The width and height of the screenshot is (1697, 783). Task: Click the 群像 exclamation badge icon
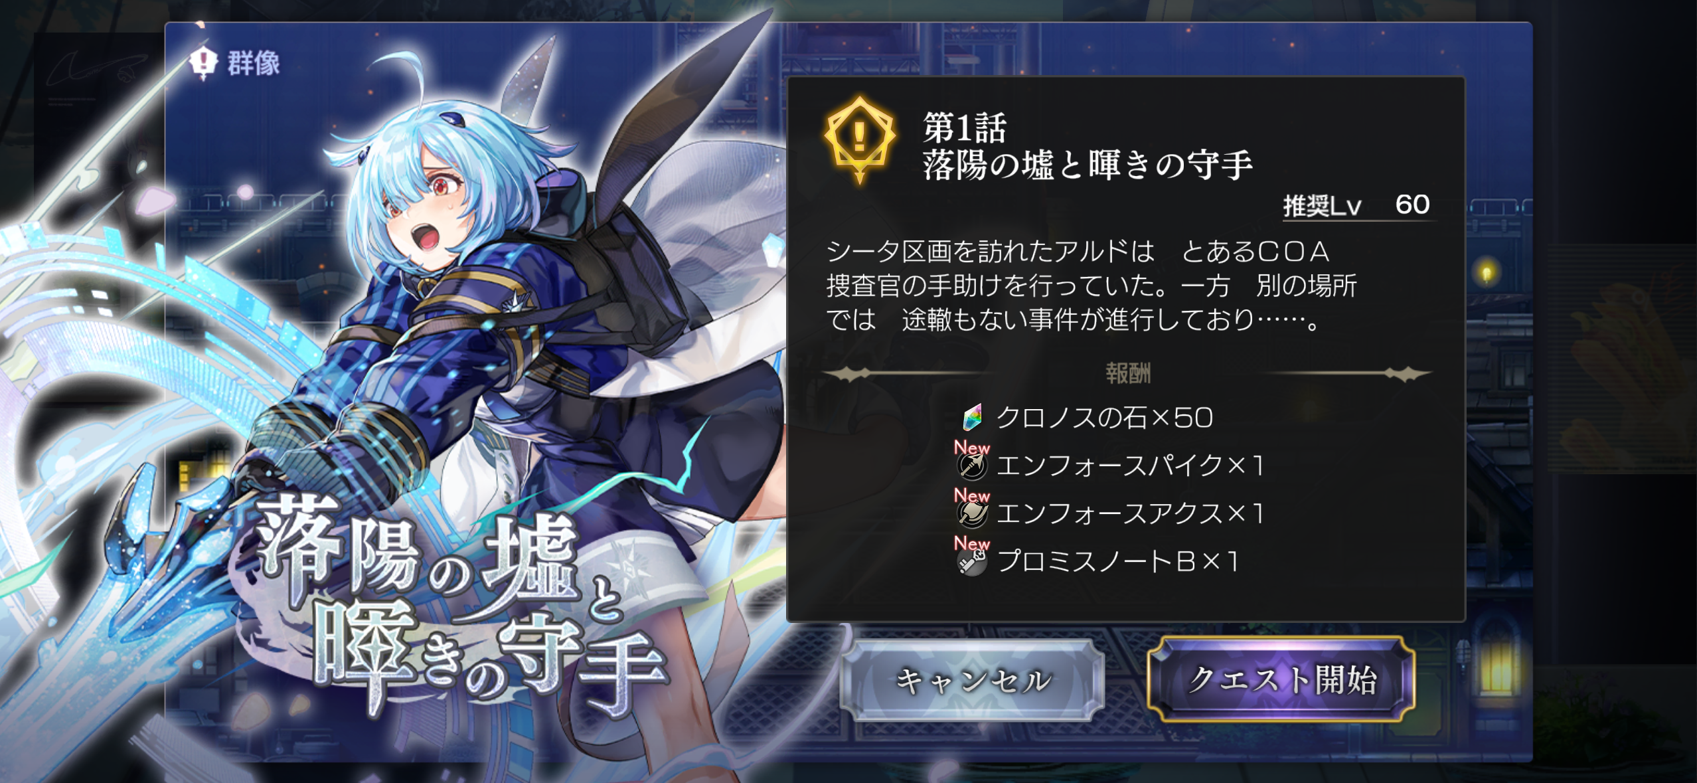(203, 63)
